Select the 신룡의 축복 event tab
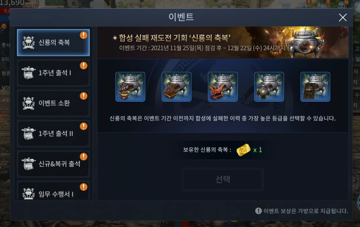360x227 pixels. 53,42
